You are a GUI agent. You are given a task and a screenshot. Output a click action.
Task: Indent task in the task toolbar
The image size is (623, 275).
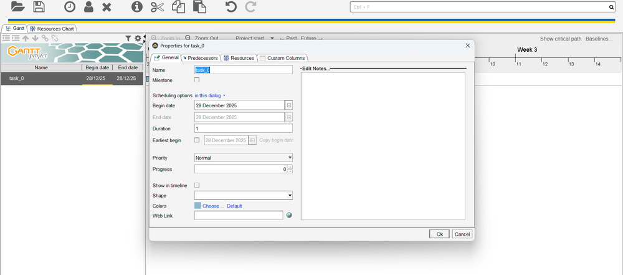(x=16, y=38)
